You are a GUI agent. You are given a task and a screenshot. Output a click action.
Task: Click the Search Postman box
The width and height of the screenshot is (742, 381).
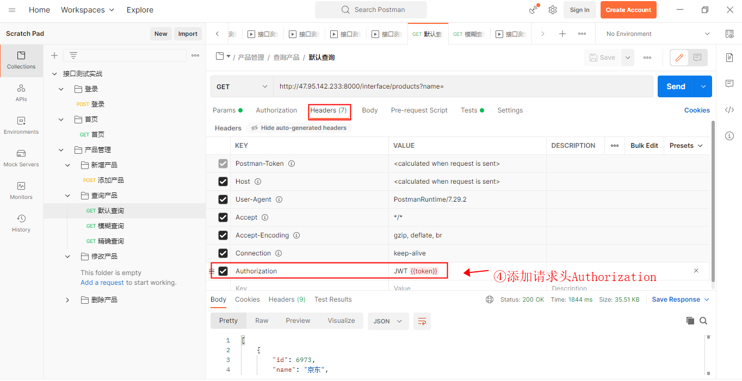pyautogui.click(x=371, y=10)
